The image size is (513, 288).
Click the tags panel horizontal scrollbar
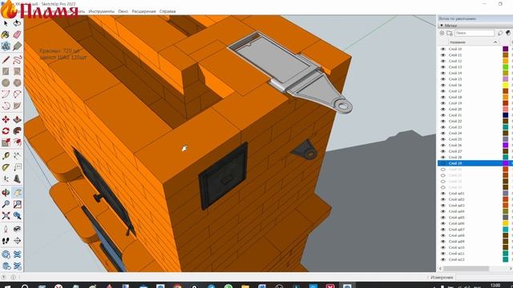pyautogui.click(x=467, y=269)
